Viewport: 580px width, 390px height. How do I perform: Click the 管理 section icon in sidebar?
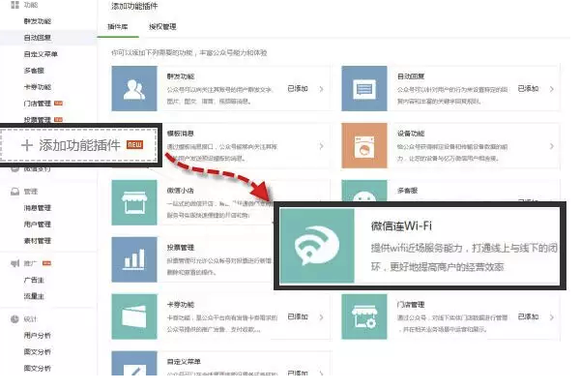[14, 192]
